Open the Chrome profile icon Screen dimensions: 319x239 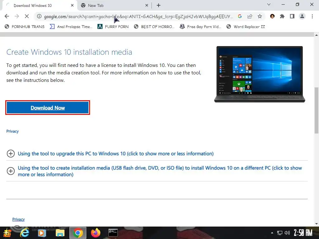(302, 16)
